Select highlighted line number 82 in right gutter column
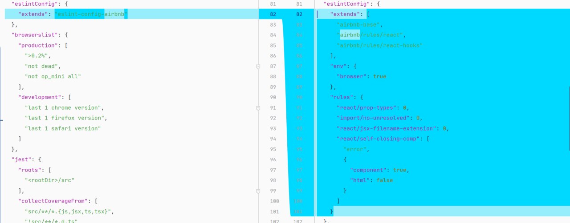Viewport: 570px width, 223px height. 299,14
